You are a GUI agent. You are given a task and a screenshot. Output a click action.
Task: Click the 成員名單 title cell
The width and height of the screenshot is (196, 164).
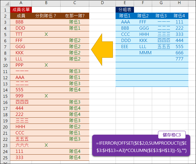point(21,10)
